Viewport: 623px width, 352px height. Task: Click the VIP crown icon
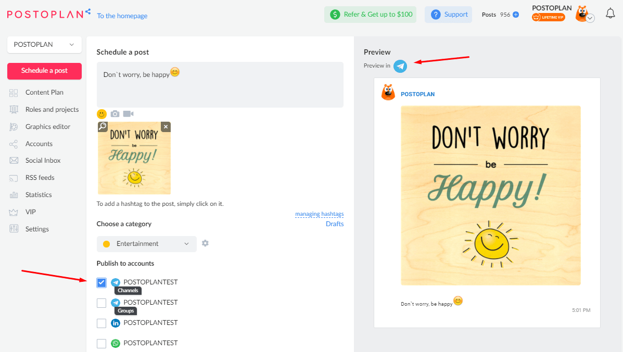14,212
